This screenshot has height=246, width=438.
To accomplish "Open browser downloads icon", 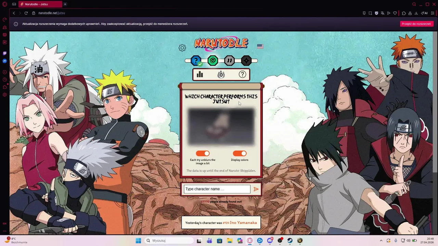I will click(x=416, y=13).
